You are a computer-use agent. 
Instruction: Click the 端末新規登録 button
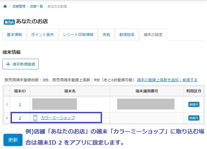point(21,64)
